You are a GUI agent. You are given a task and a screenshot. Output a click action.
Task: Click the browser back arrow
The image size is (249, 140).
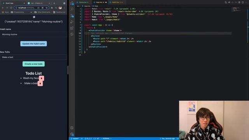3,8
